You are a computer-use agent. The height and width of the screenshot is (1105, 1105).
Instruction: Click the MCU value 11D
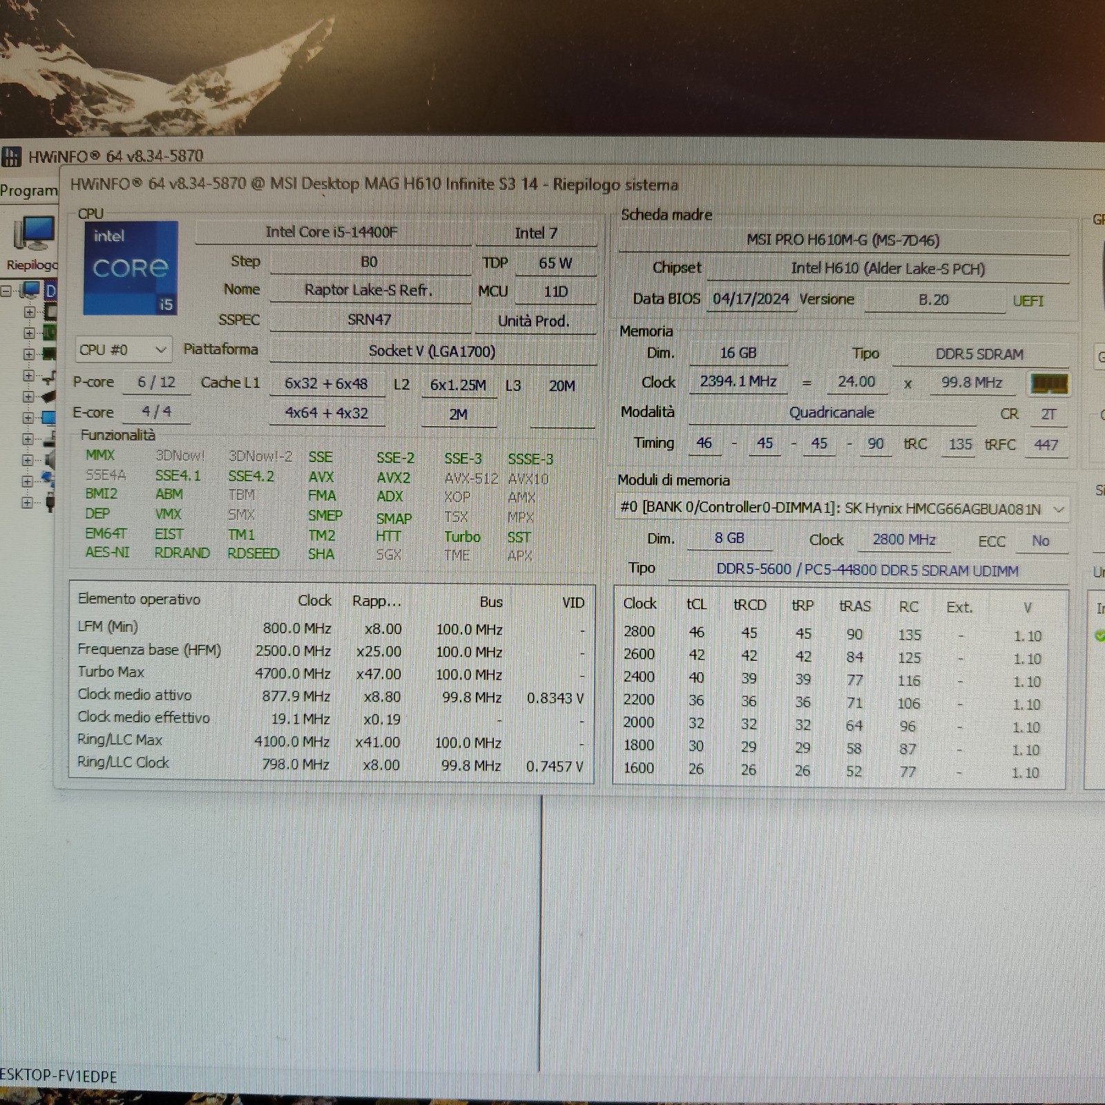pyautogui.click(x=556, y=291)
